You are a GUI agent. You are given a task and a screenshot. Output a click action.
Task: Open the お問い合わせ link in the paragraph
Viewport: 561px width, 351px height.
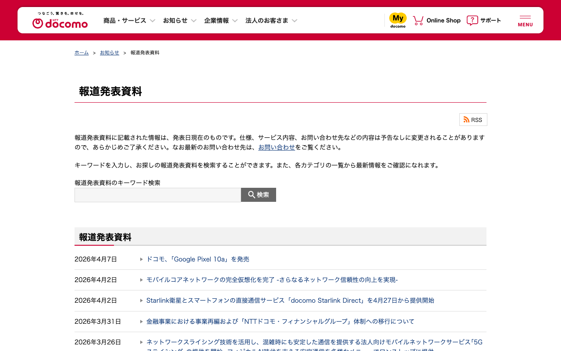tap(277, 147)
